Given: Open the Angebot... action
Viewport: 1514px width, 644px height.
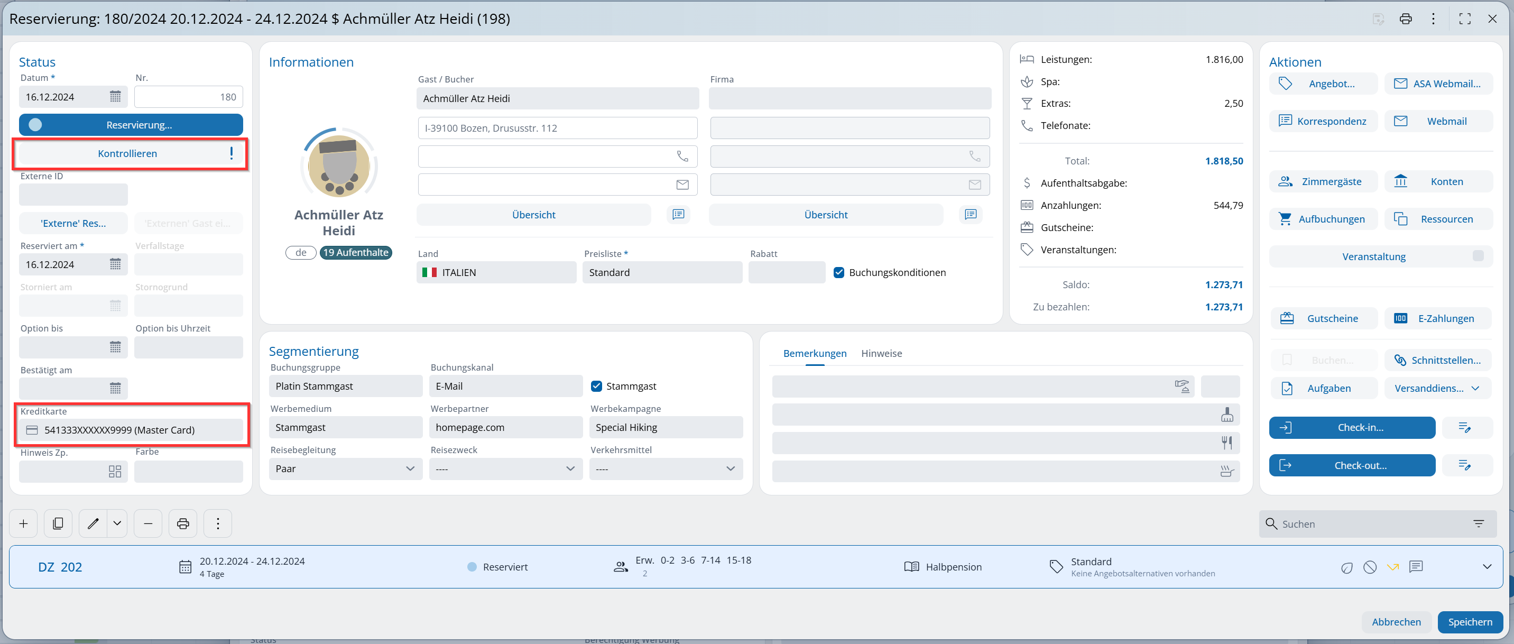Looking at the screenshot, I should tap(1323, 84).
